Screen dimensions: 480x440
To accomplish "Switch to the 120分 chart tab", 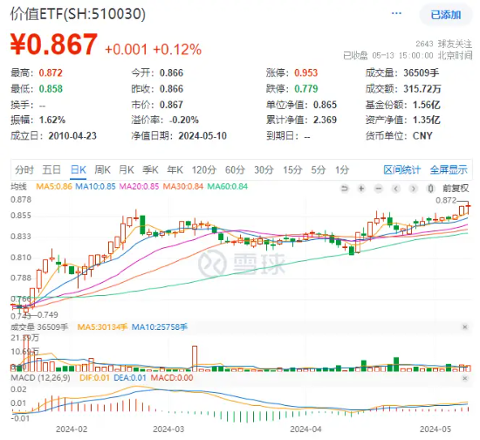I will [204, 169].
